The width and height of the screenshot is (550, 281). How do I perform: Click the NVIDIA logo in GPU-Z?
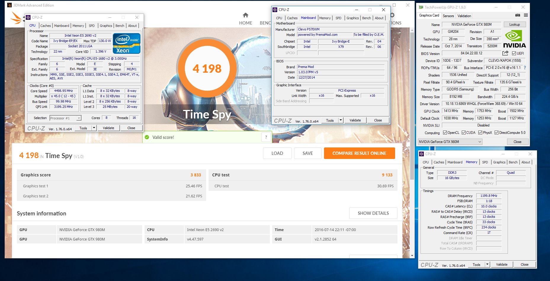[515, 39]
